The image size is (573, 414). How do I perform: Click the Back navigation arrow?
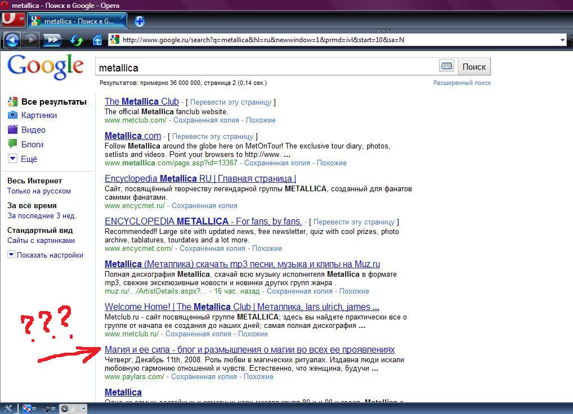[12, 39]
